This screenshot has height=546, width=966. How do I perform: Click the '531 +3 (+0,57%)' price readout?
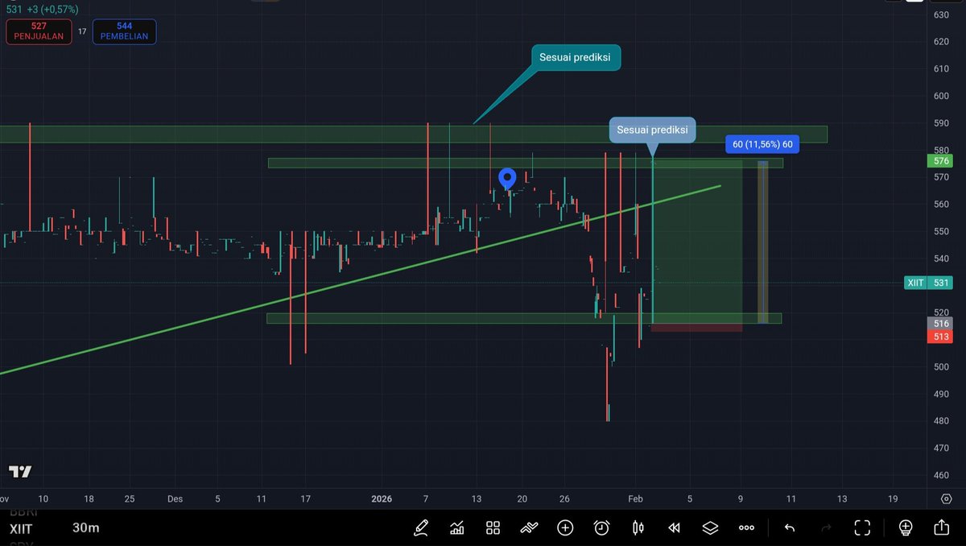coord(42,10)
